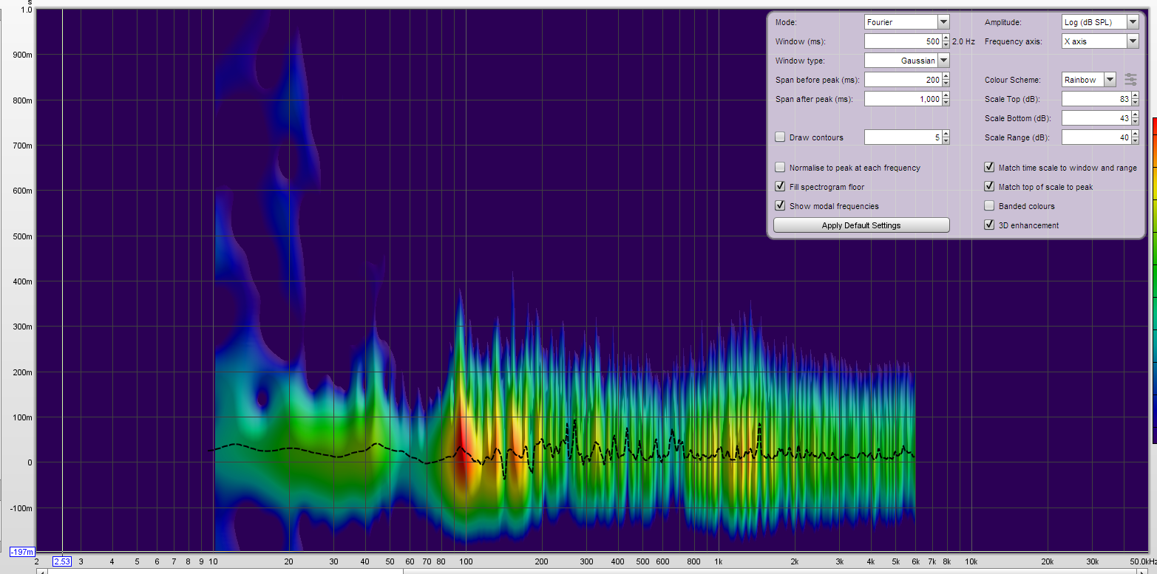The width and height of the screenshot is (1157, 574).
Task: Expand the Colour Scheme Rainbow dropdown
Action: (x=1110, y=80)
